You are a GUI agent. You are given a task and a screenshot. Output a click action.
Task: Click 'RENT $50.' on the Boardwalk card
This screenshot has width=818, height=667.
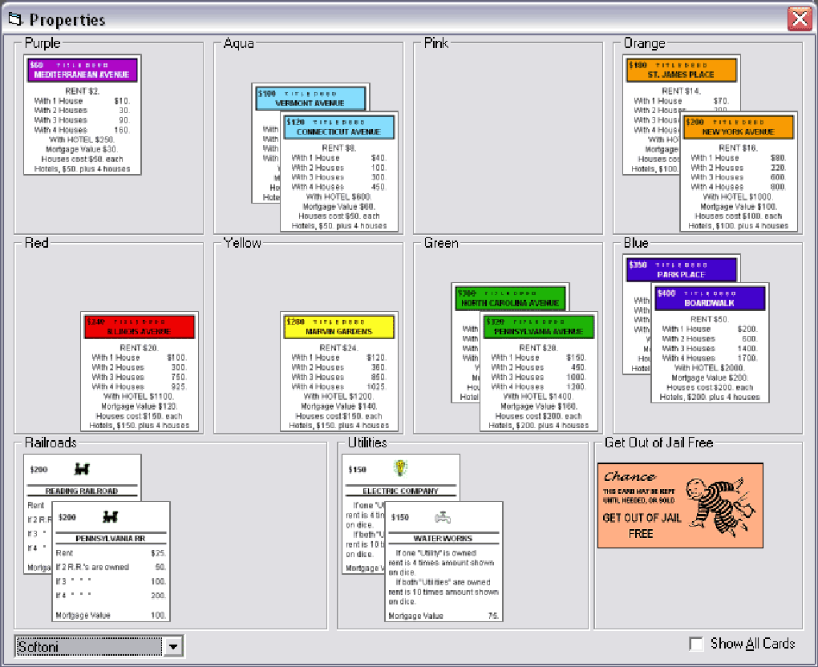pos(710,319)
